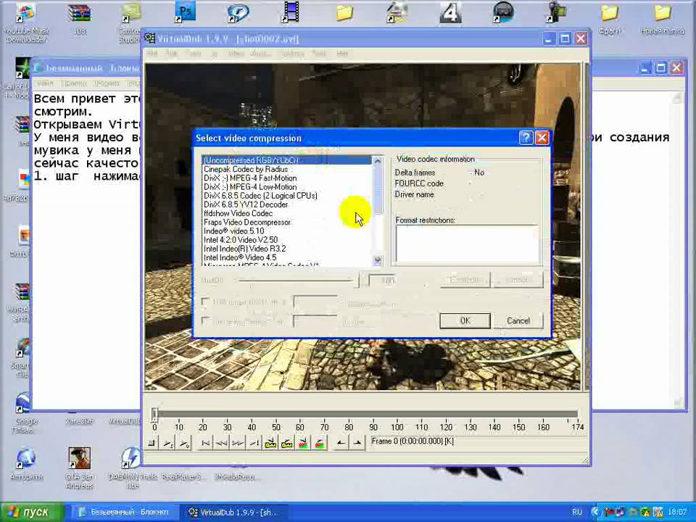Open the Tools menu in VirtualDub
Screen dimensions: 696x522
click(319, 54)
